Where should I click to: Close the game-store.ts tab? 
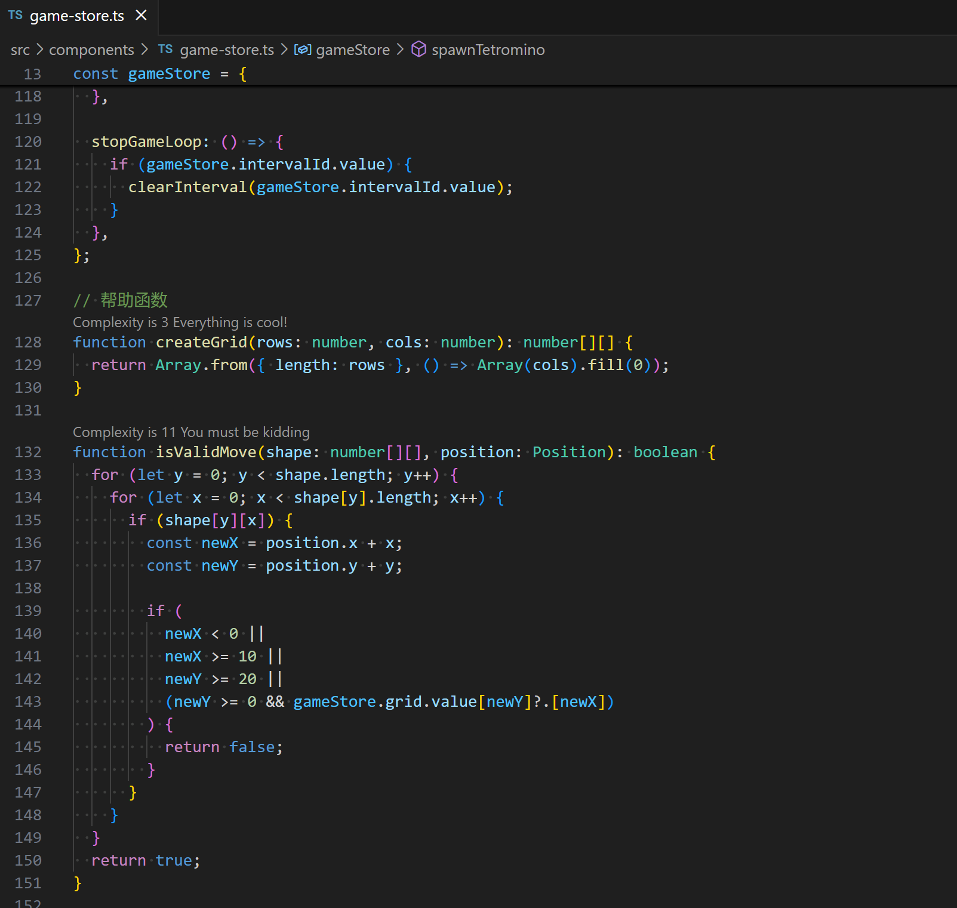[141, 16]
